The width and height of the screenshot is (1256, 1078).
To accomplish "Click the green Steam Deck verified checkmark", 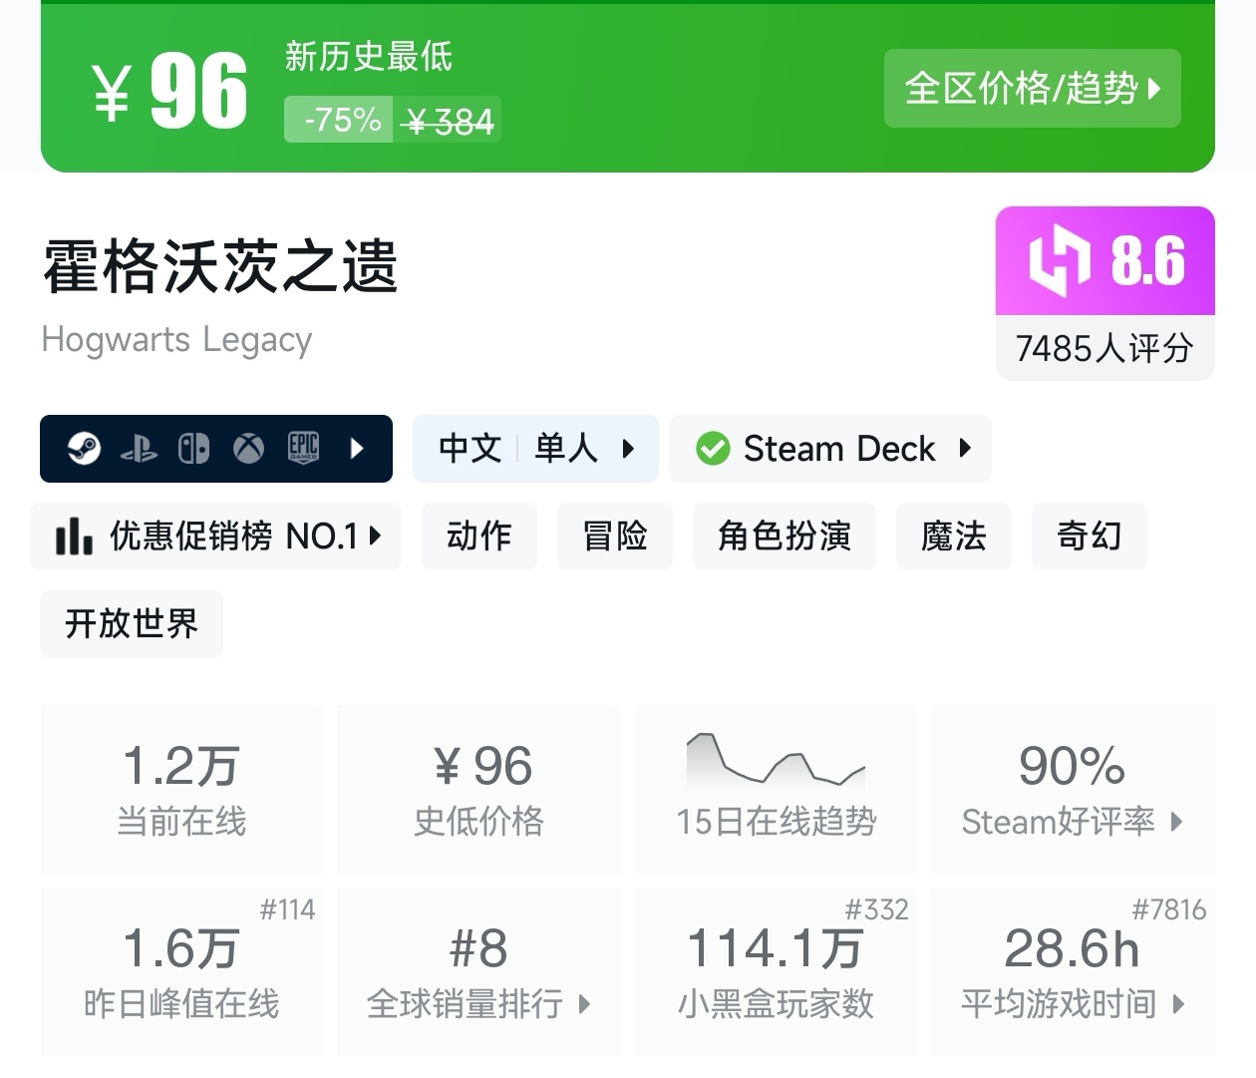I will click(713, 449).
